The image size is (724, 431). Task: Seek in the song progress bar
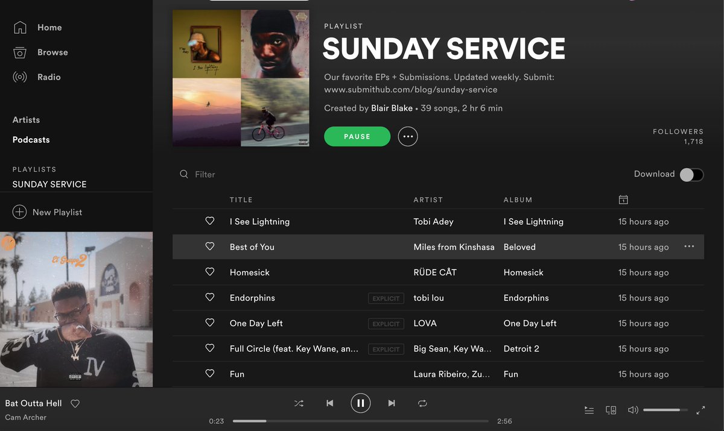pos(361,421)
